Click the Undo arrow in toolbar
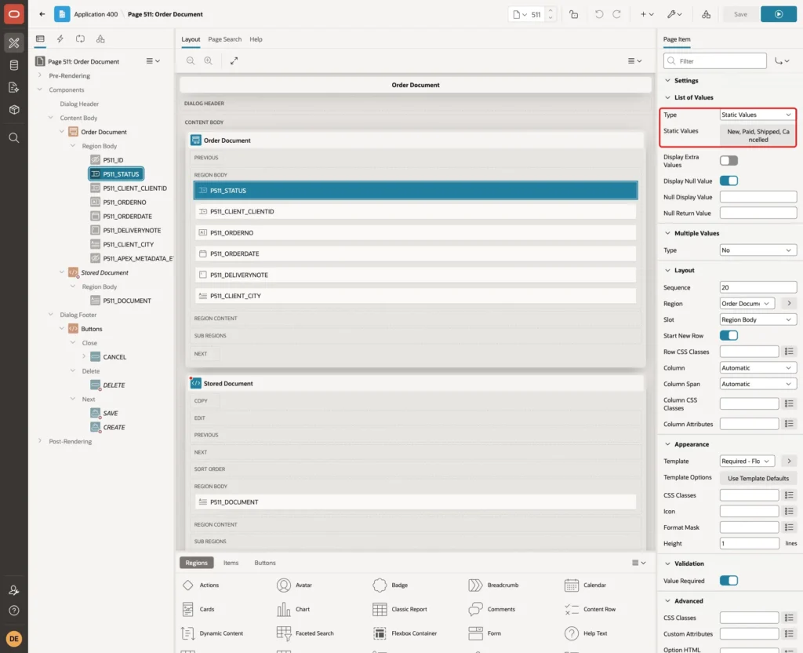 [x=598, y=14]
